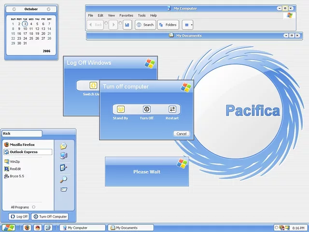This screenshot has height=232, width=309.
Task: Go to next month in calendar
Action: [x=49, y=9]
